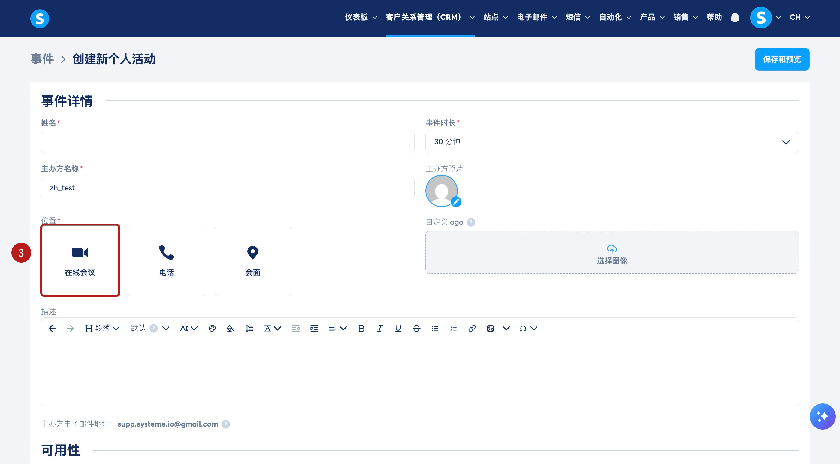Click the strikethrough formatting icon
Screen dimensions: 840x464
pos(416,329)
